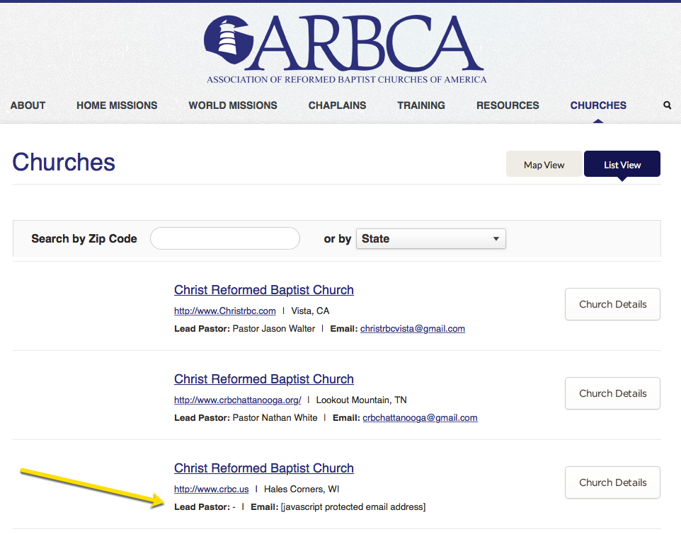Open the Resources menu
Image resolution: width=681 pixels, height=534 pixels.
[508, 105]
